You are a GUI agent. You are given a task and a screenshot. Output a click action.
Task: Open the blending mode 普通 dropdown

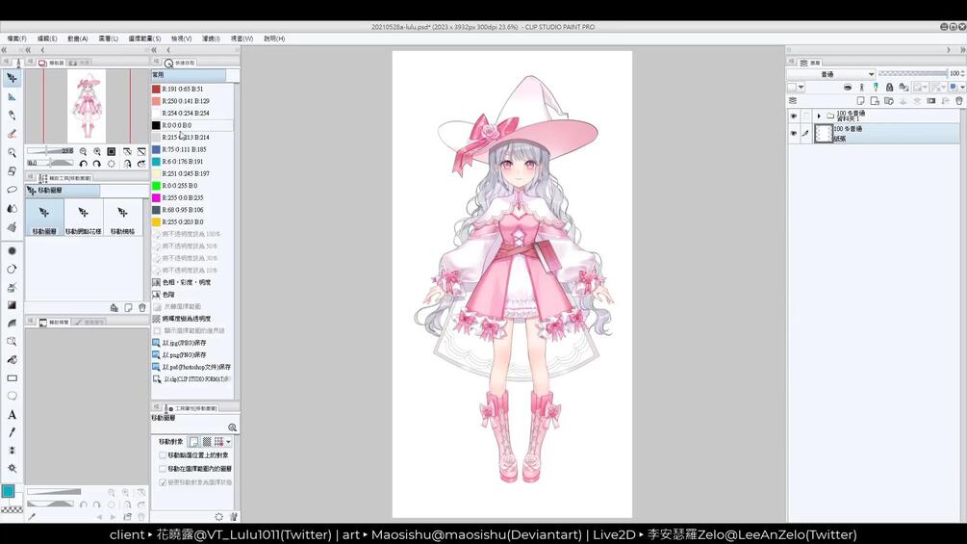click(830, 74)
